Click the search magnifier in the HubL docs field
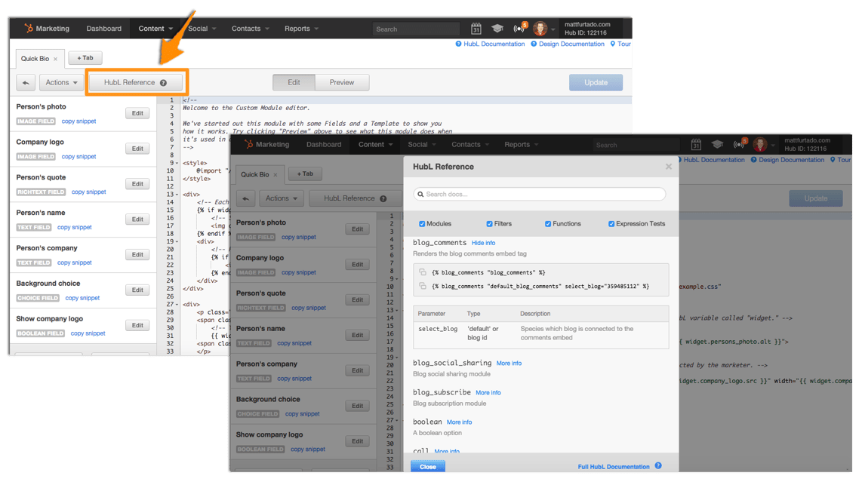Viewport: 862px width, 491px height. (420, 194)
